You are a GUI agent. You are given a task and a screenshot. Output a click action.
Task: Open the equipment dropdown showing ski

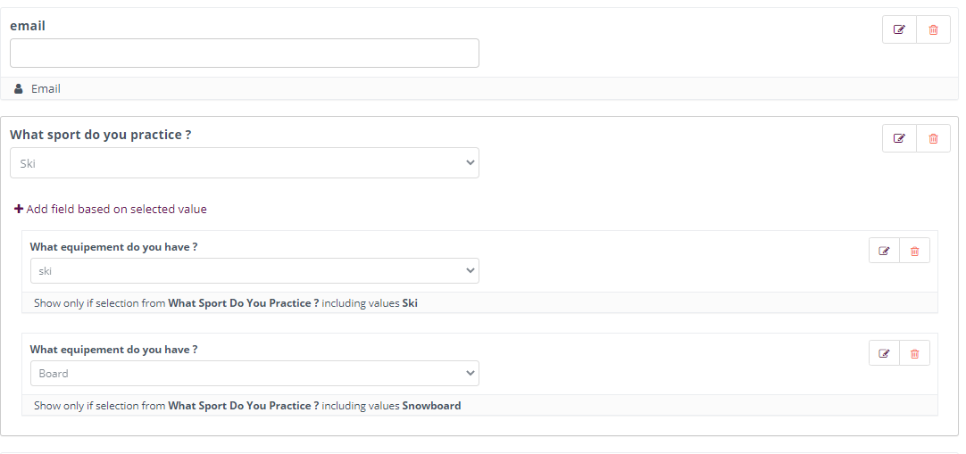[254, 270]
